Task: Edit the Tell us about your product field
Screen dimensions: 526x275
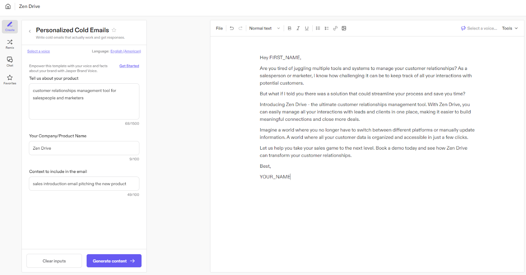Action: point(84,101)
